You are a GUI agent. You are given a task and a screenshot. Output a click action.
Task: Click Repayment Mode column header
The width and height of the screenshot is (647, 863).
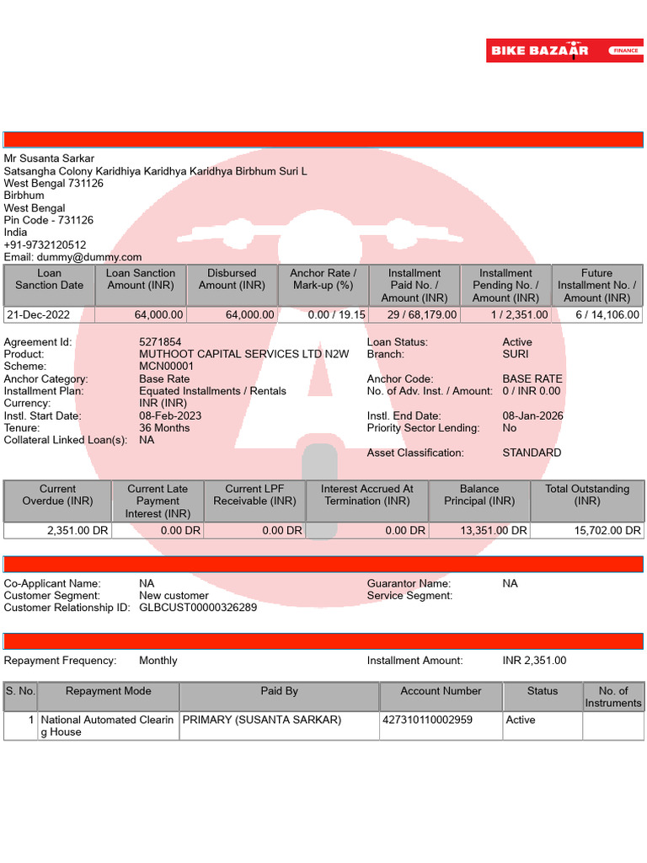(x=109, y=697)
